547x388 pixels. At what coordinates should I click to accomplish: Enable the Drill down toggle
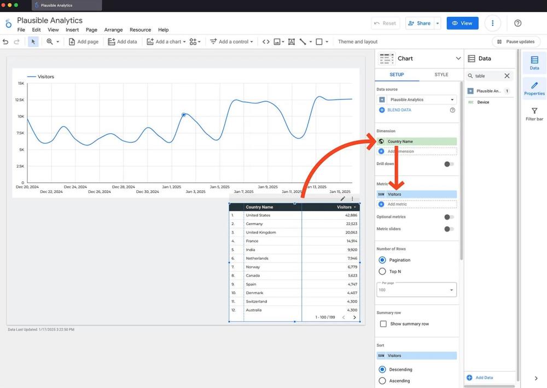(449, 164)
